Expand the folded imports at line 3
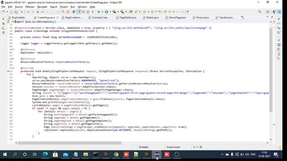Screen dimensions: 287x161 [x=13, y=22]
